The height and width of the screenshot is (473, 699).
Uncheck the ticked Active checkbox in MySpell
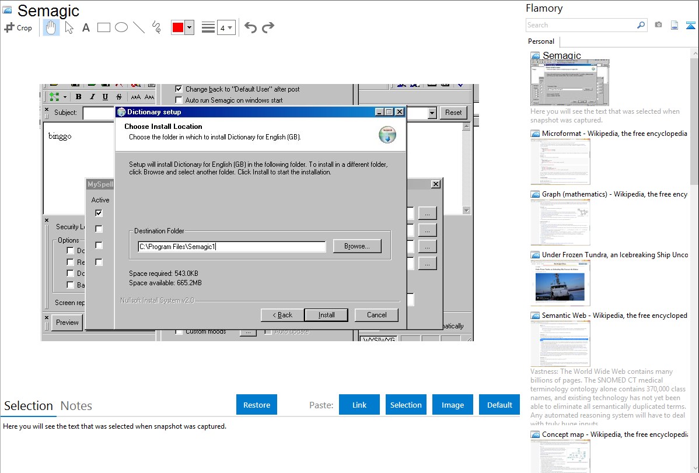[x=99, y=213]
